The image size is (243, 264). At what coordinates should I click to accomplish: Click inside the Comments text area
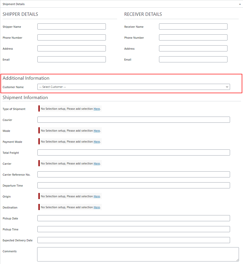pos(138,254)
